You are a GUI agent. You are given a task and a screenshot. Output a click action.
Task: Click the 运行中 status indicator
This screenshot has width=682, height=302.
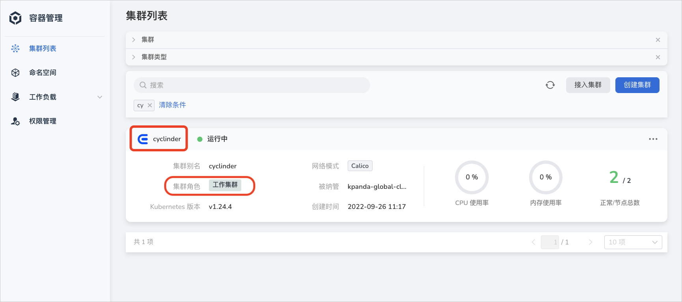tap(212, 139)
